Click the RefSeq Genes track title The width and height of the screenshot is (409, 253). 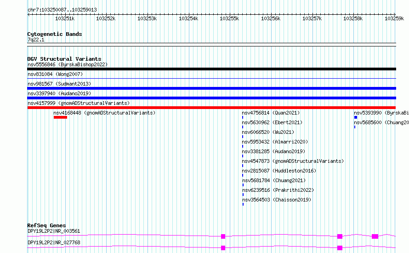(x=46, y=225)
